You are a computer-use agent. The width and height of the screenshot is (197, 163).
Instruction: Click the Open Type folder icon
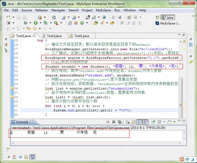click(96, 23)
